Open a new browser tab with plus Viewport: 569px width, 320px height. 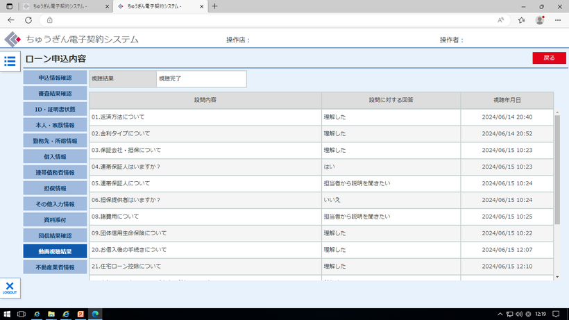[x=214, y=6]
